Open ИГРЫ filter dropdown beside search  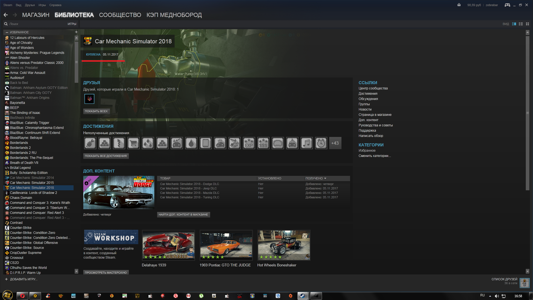pyautogui.click(x=72, y=24)
